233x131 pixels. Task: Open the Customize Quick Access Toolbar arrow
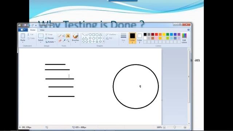[x=36, y=25]
